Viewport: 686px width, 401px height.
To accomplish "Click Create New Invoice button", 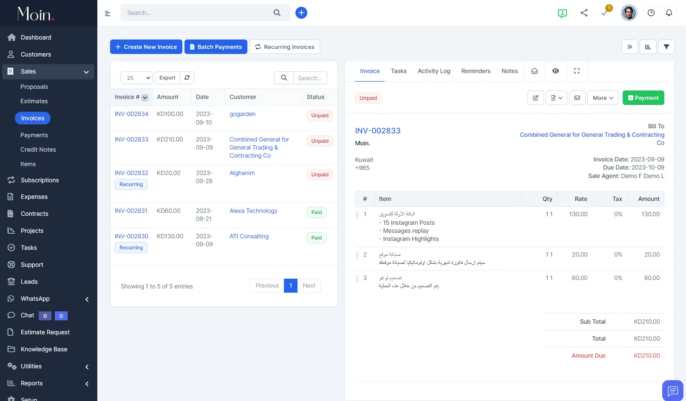I will coord(146,47).
